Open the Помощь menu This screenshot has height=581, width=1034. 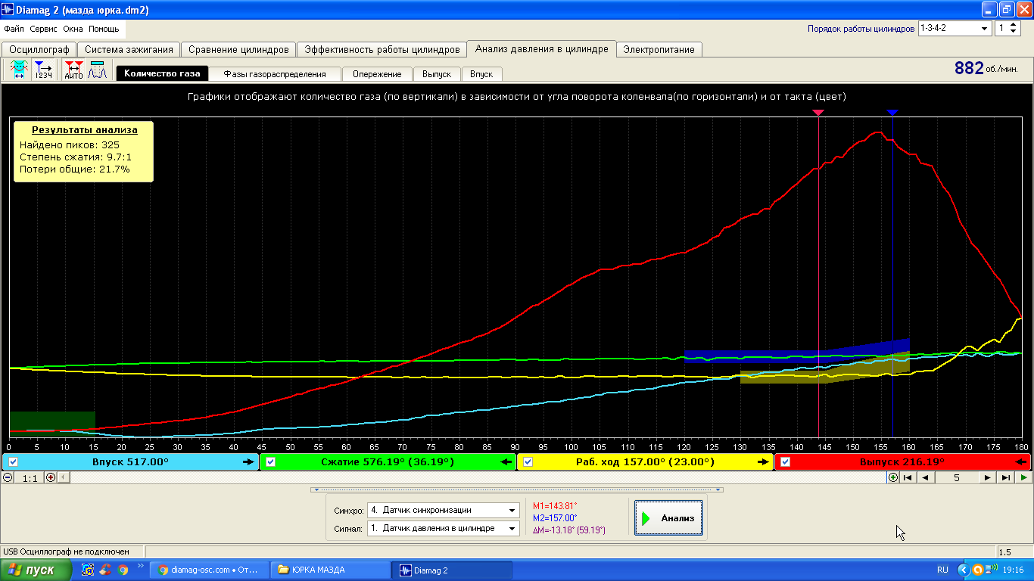click(x=104, y=29)
